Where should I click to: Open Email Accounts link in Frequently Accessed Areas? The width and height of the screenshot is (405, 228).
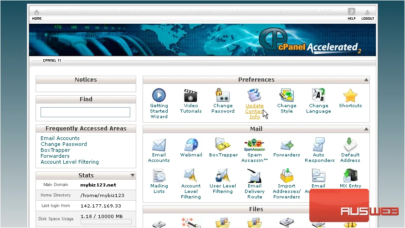point(60,138)
